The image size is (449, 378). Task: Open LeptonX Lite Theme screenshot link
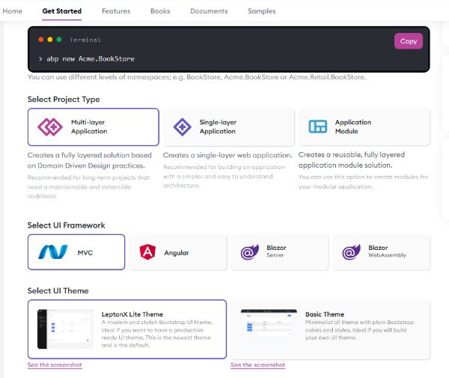click(x=55, y=365)
